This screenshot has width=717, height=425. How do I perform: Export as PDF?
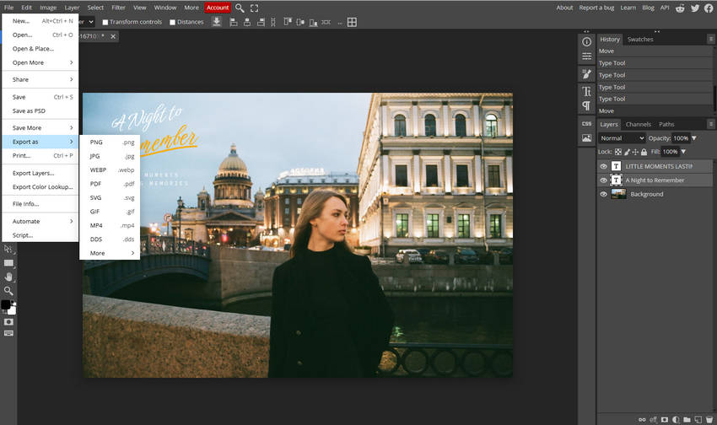coord(110,184)
